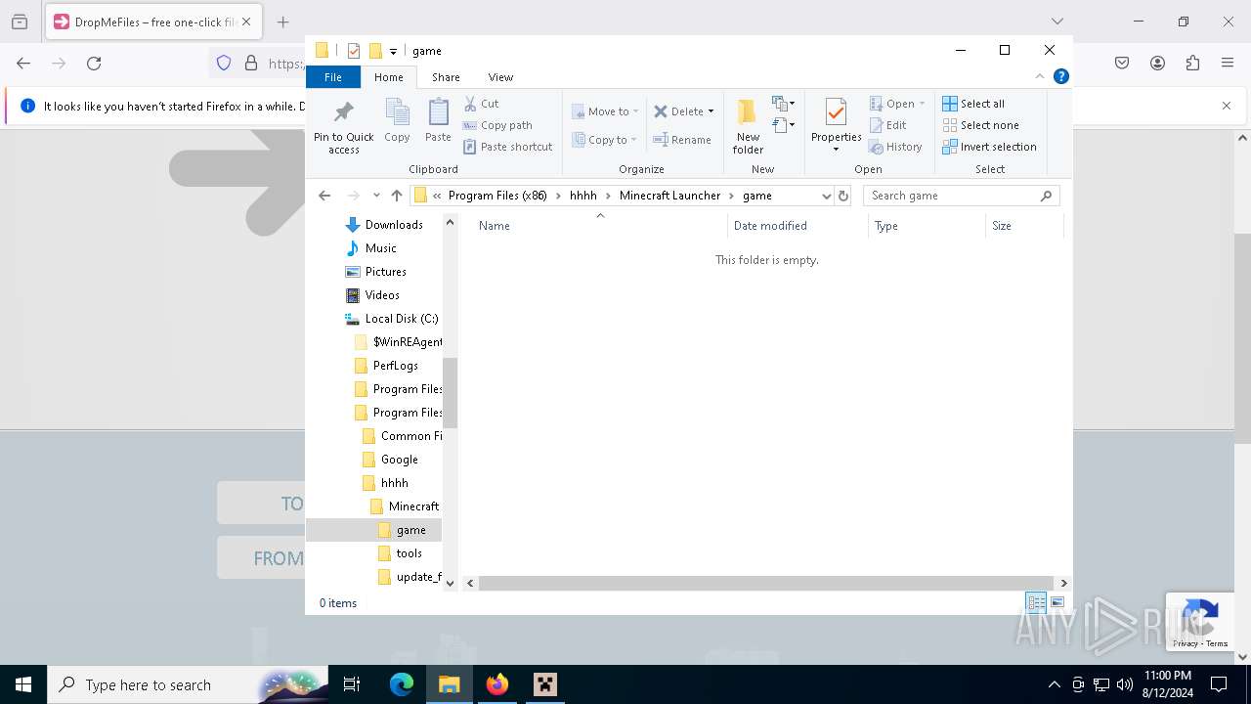
Task: Collapse the ribbon with the chevron
Action: tap(1040, 76)
